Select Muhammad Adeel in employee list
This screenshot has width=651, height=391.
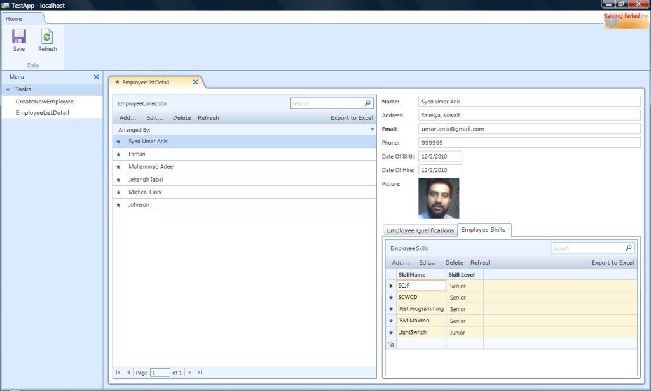pos(245,167)
